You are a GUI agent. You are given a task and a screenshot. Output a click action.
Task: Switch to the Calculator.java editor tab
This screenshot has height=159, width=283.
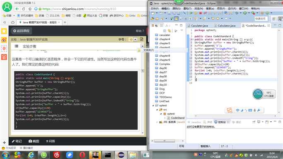pyautogui.click(x=225, y=26)
